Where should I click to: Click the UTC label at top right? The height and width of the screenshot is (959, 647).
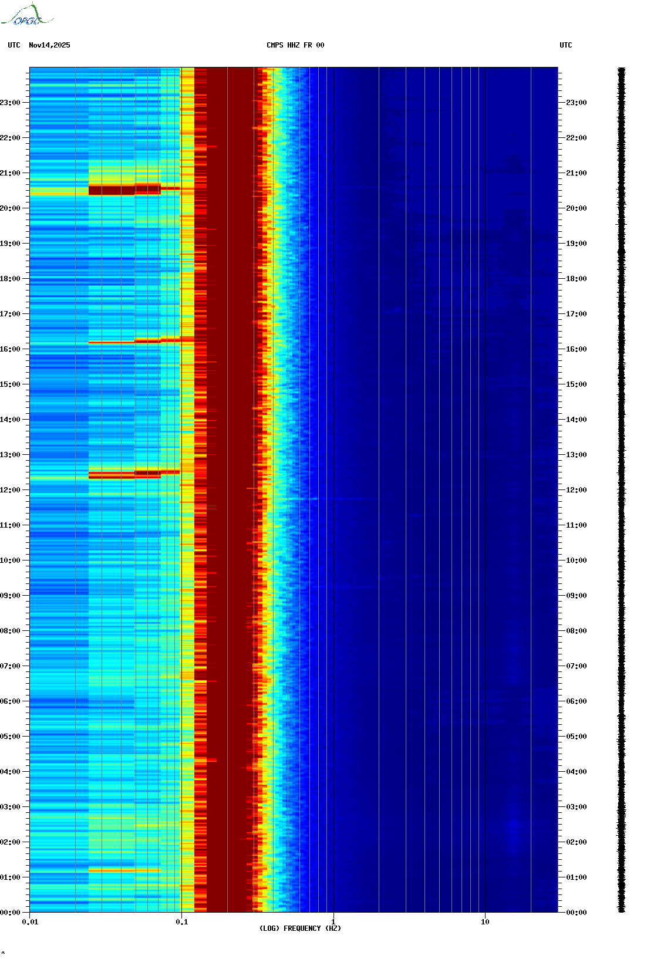tap(565, 45)
